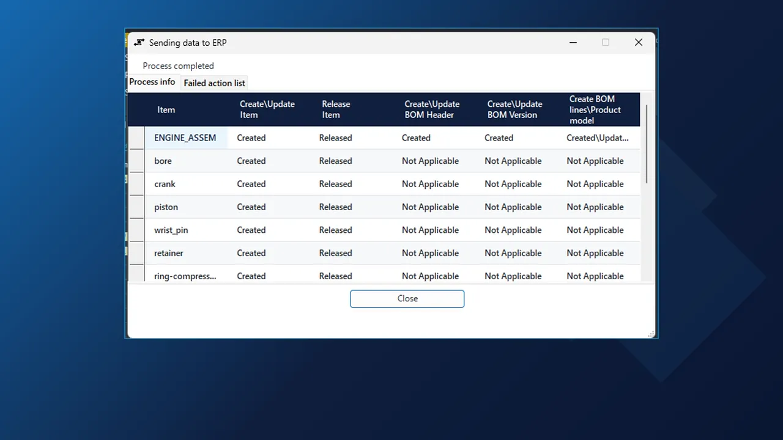Viewport: 783px width, 440px height.
Task: Click the row selector for piston
Action: coord(136,207)
